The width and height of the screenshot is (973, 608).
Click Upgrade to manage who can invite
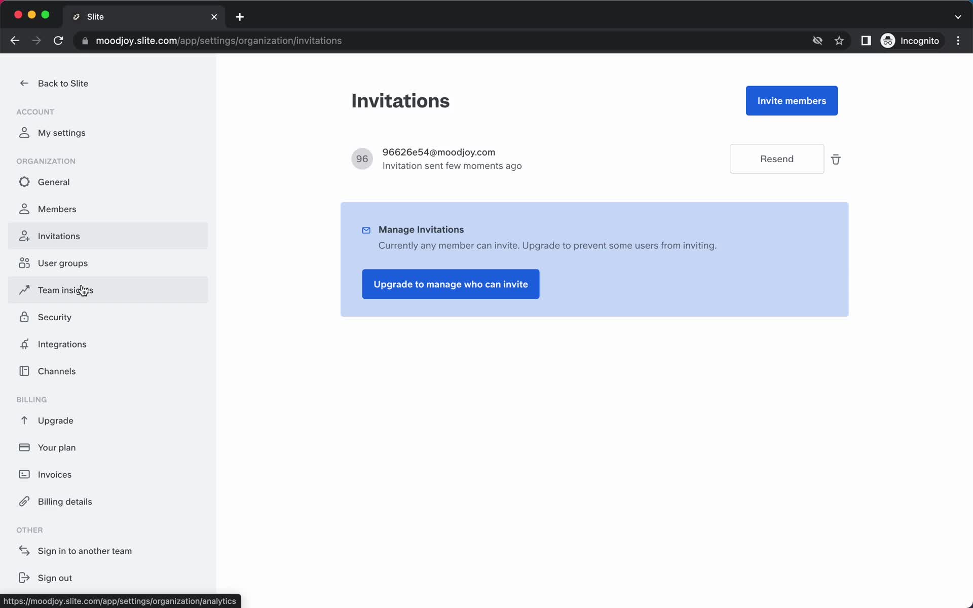click(451, 284)
